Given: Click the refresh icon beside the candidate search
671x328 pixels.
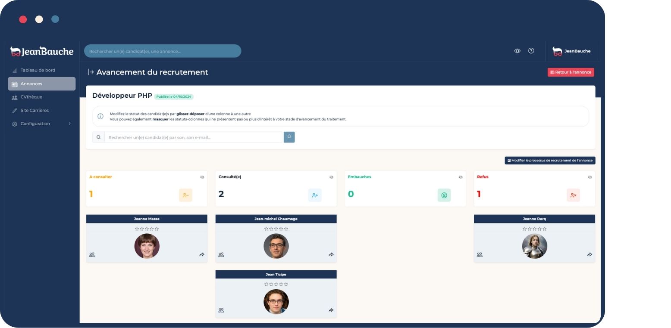Looking at the screenshot, I should pos(289,137).
